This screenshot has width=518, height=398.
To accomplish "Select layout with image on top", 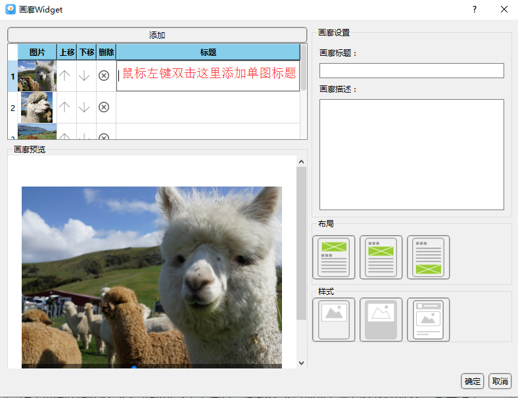I will click(334, 257).
